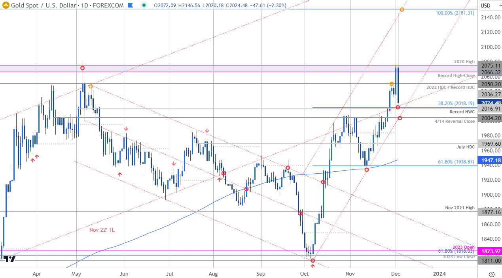This screenshot has width=502, height=278.
Task: Click the 'Record HWC' annotation
Action: tap(462, 112)
